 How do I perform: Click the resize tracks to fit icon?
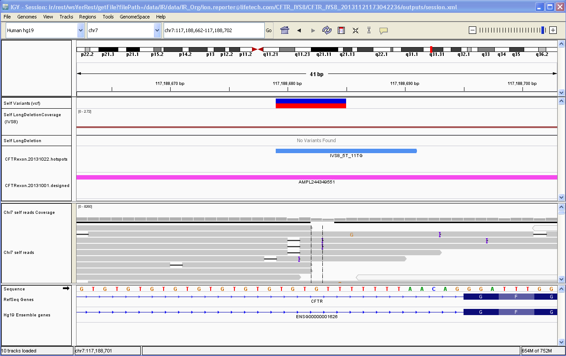click(x=355, y=30)
